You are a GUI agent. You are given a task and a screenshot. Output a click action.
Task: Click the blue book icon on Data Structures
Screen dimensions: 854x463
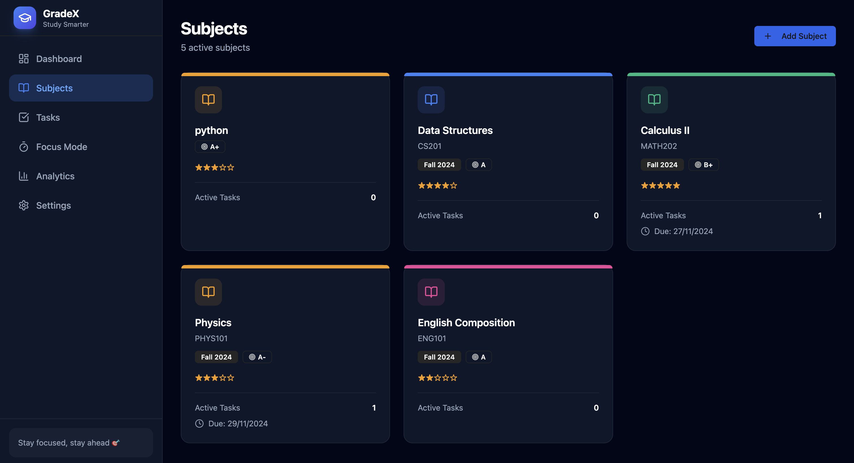pyautogui.click(x=431, y=100)
